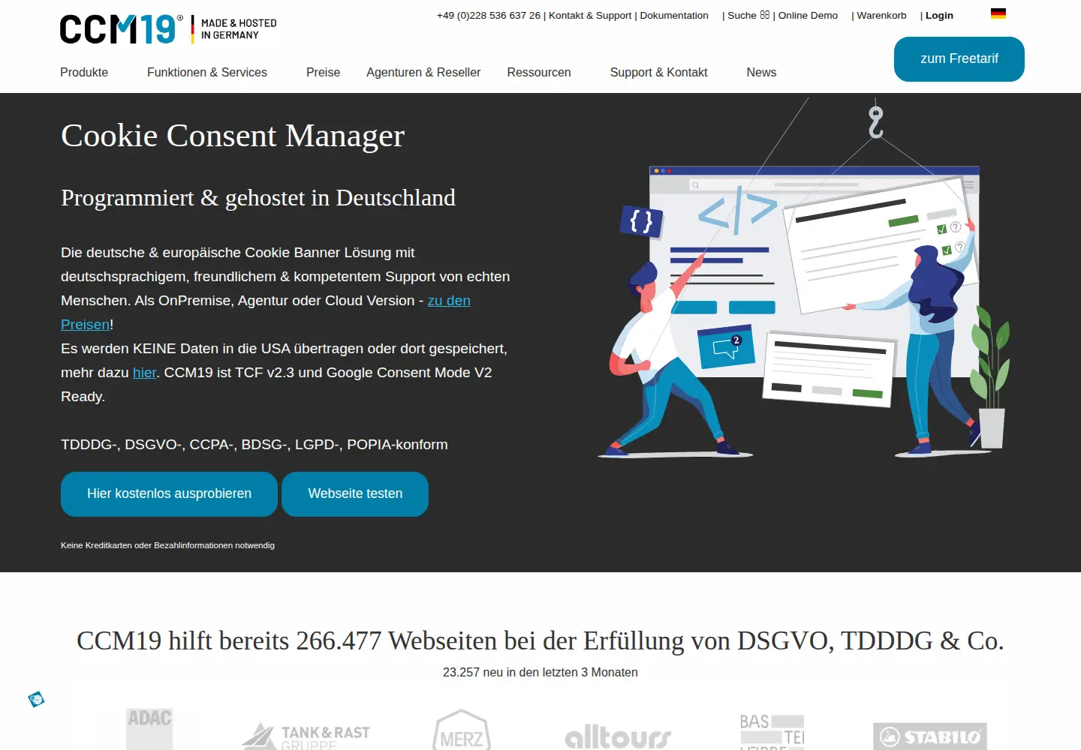The image size is (1081, 750).
Task: Click the '266.477 Webseiten' headline
Action: pyautogui.click(x=540, y=640)
